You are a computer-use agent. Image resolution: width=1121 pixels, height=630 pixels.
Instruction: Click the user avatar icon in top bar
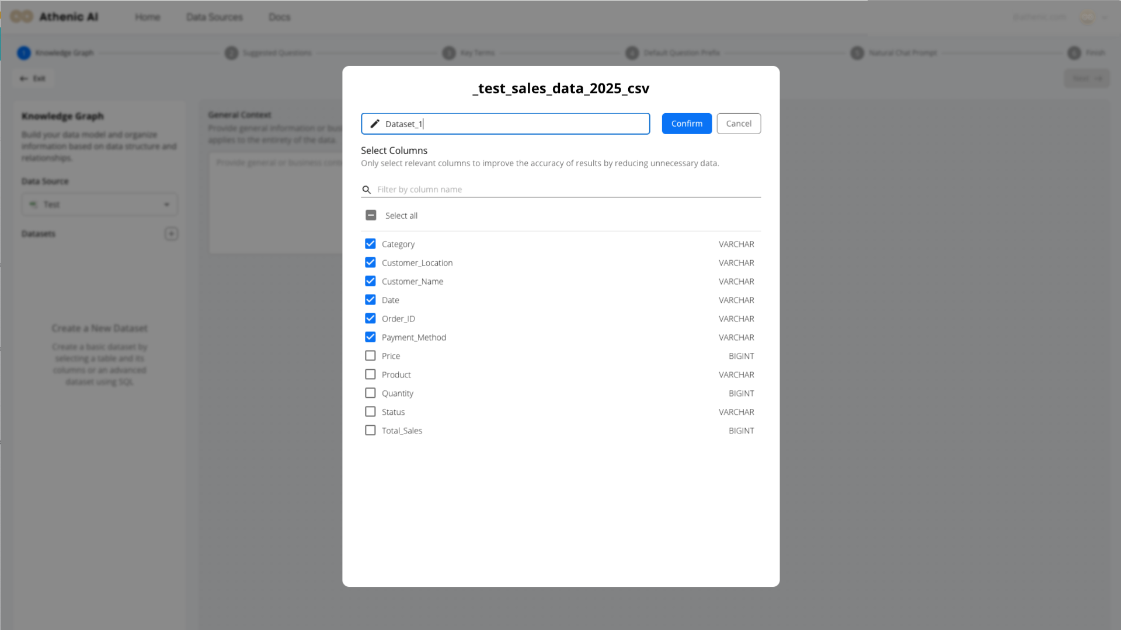[1087, 17]
